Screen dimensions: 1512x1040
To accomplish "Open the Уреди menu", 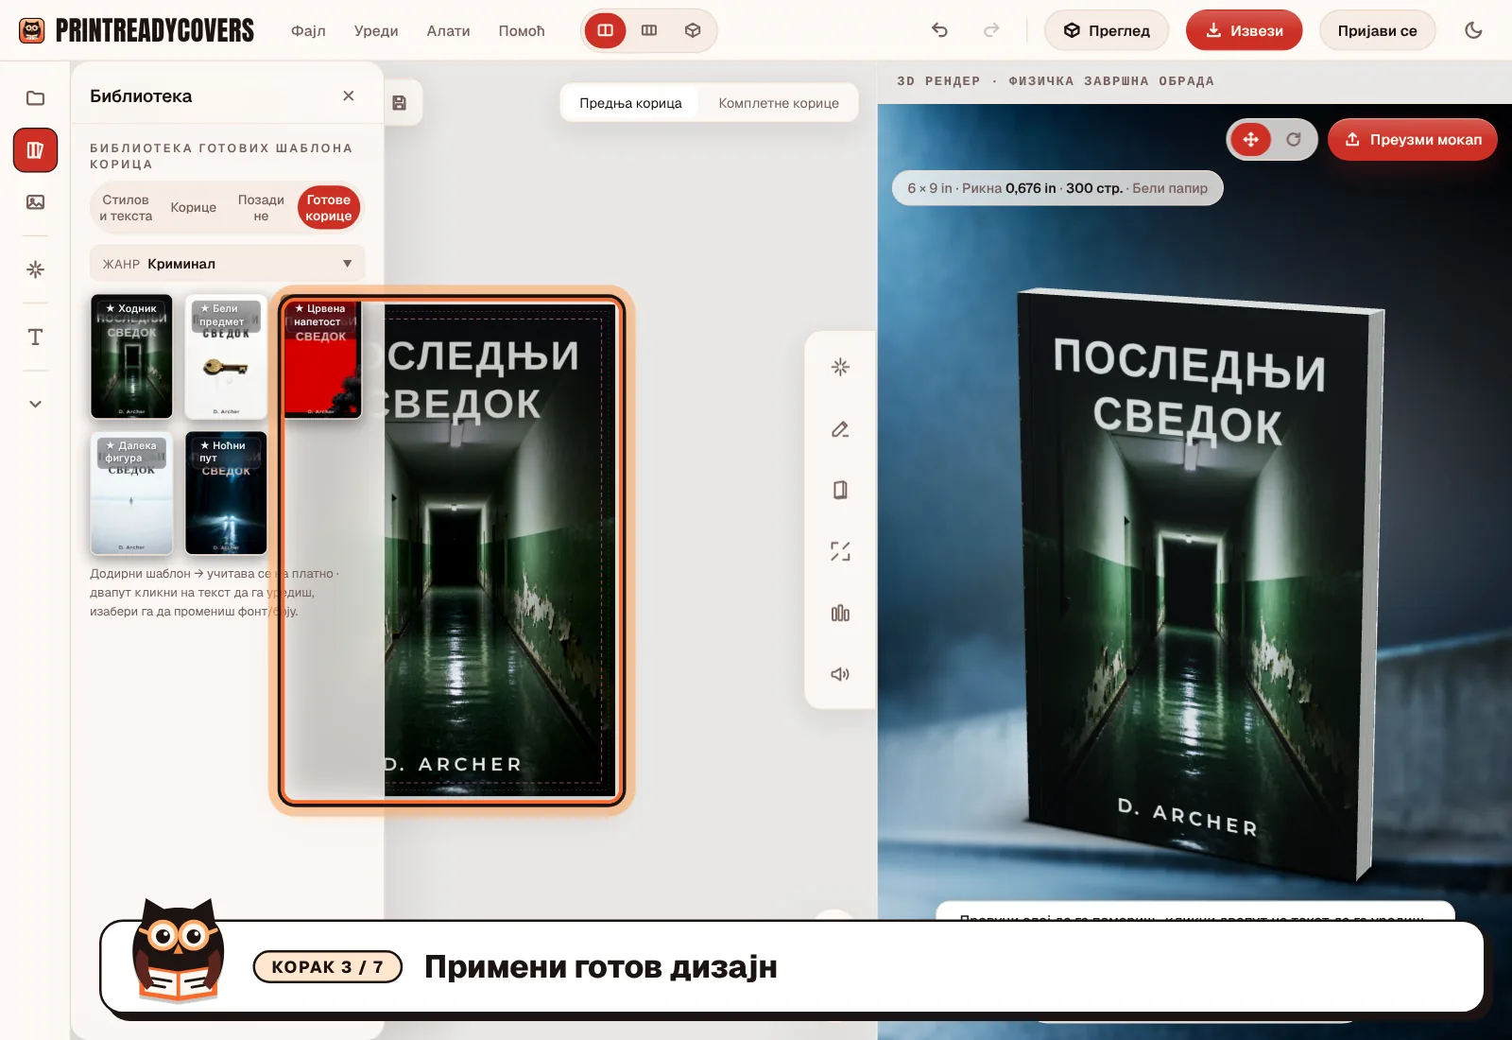I will (x=376, y=30).
